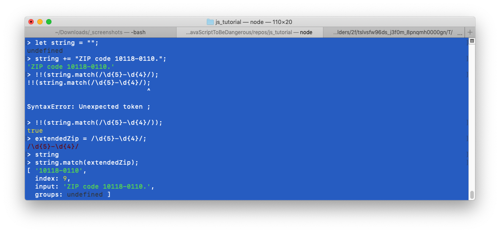Viewport: 500px width, 233px height.
Task: Click the vertical scrollbar thumb at bottom
Action: coord(472,195)
